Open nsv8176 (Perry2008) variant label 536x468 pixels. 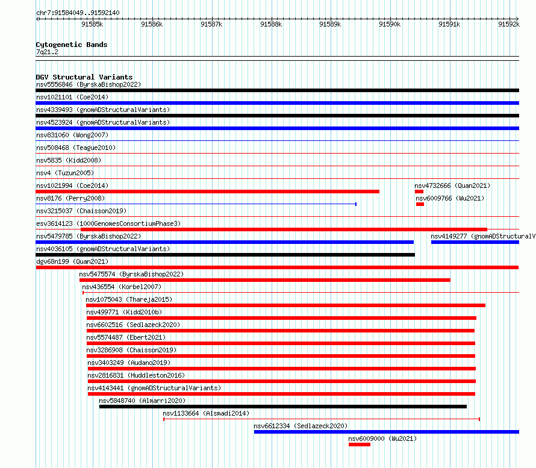70,198
